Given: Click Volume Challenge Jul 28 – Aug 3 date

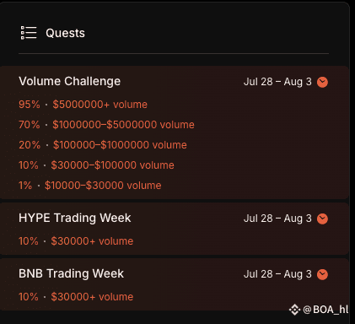Looking at the screenshot, I should click(x=277, y=82).
